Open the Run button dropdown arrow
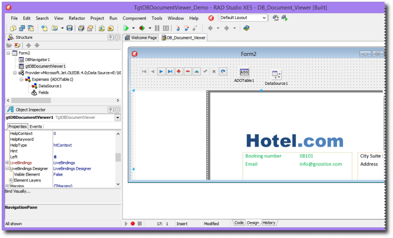This screenshot has height=238, width=393. pos(133,28)
